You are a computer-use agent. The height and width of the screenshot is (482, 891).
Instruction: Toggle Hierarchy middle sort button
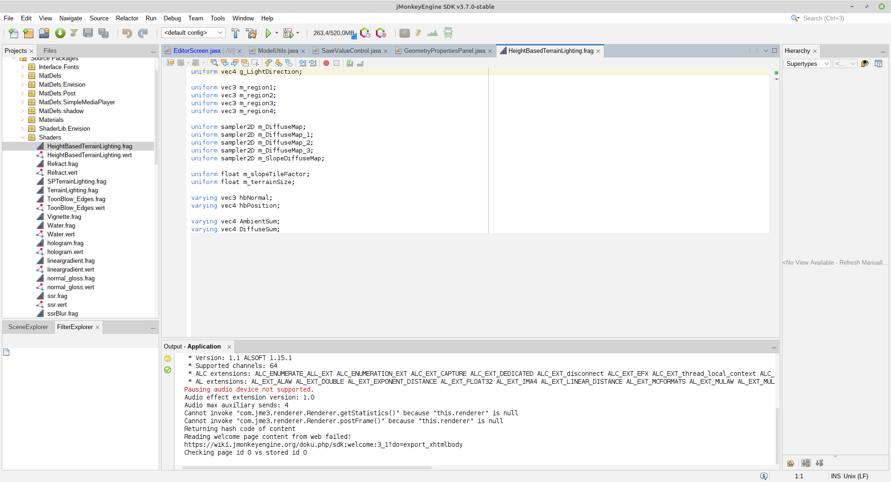pos(806,463)
